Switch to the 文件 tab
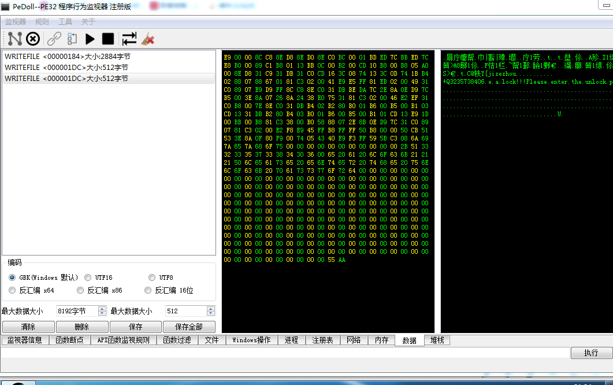 point(212,340)
